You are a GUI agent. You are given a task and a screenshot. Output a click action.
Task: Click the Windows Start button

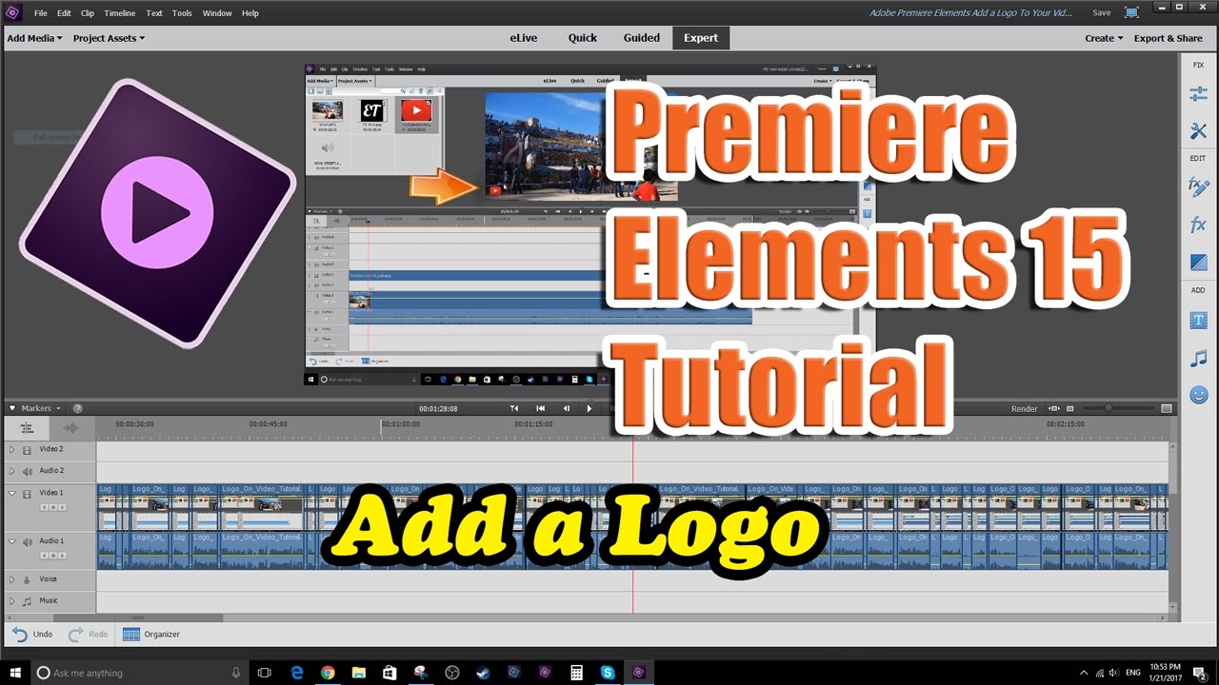14,673
